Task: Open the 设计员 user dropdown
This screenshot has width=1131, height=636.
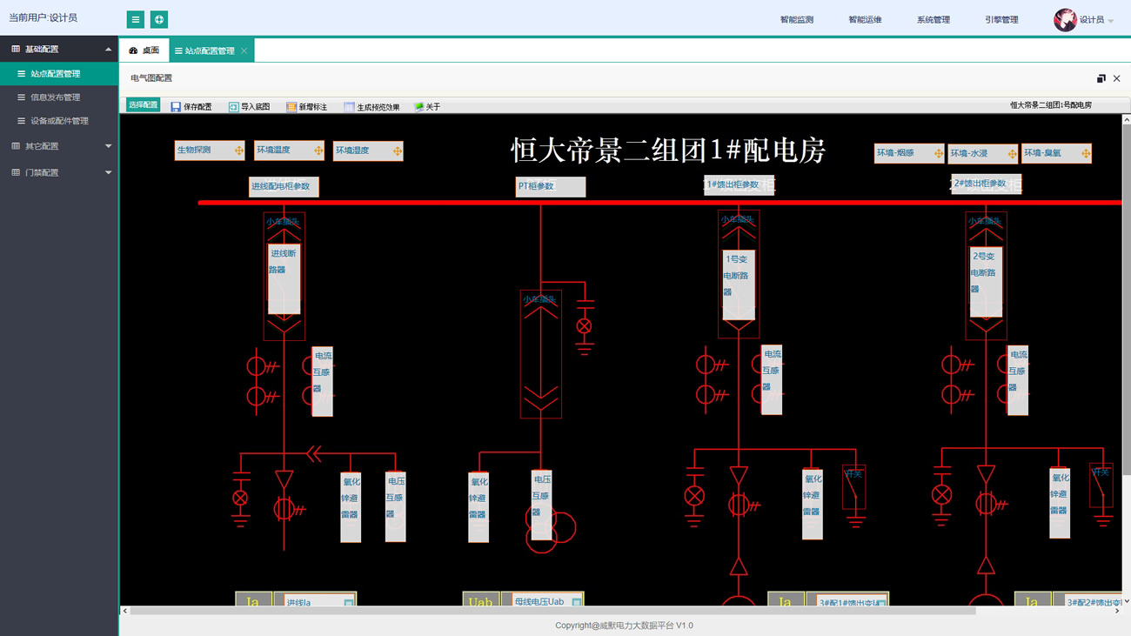Action: [1096, 19]
